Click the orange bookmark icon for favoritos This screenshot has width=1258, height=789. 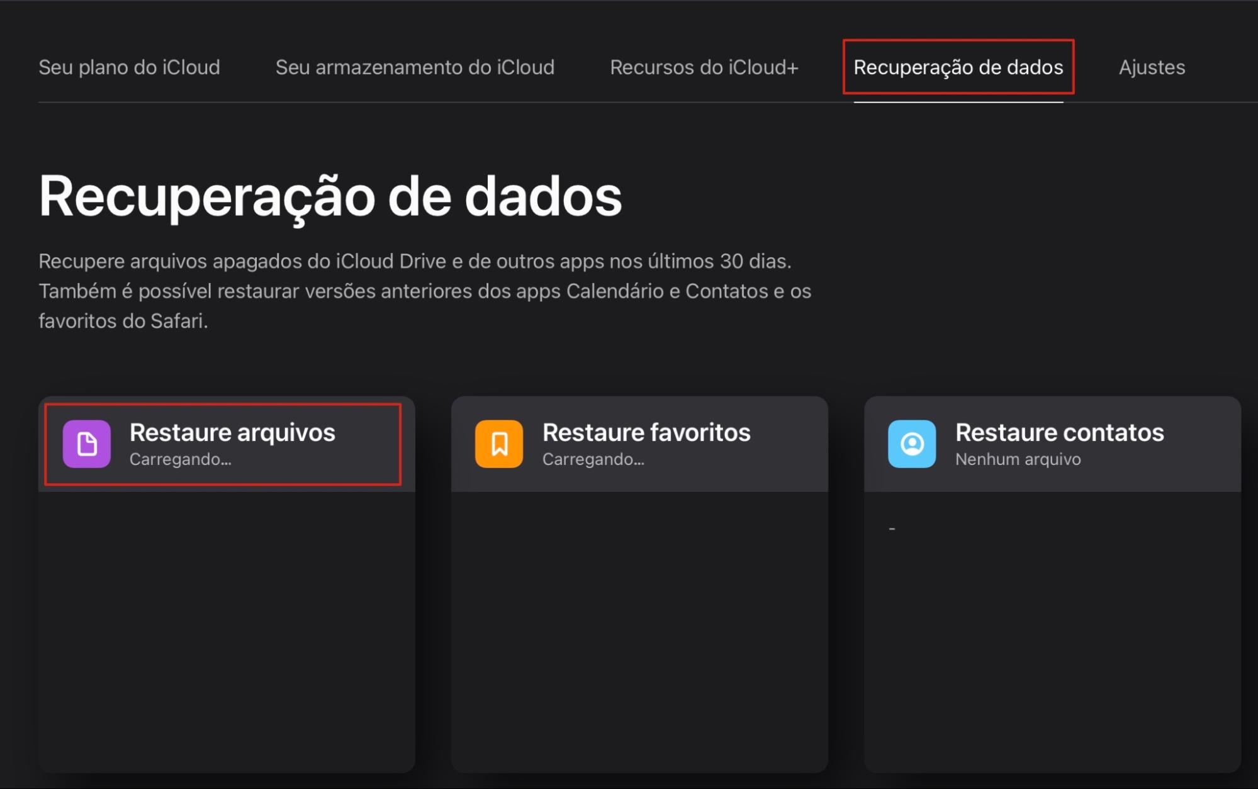click(x=499, y=444)
